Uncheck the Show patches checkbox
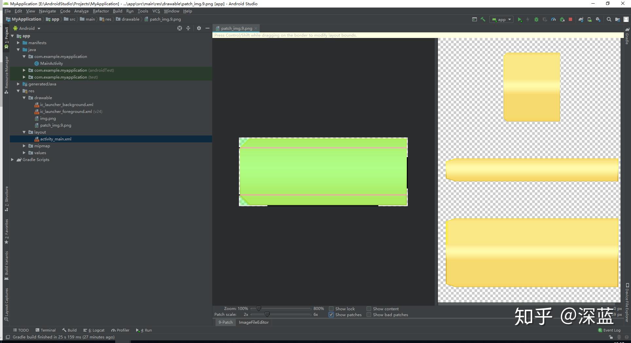This screenshot has width=631, height=343. point(331,315)
